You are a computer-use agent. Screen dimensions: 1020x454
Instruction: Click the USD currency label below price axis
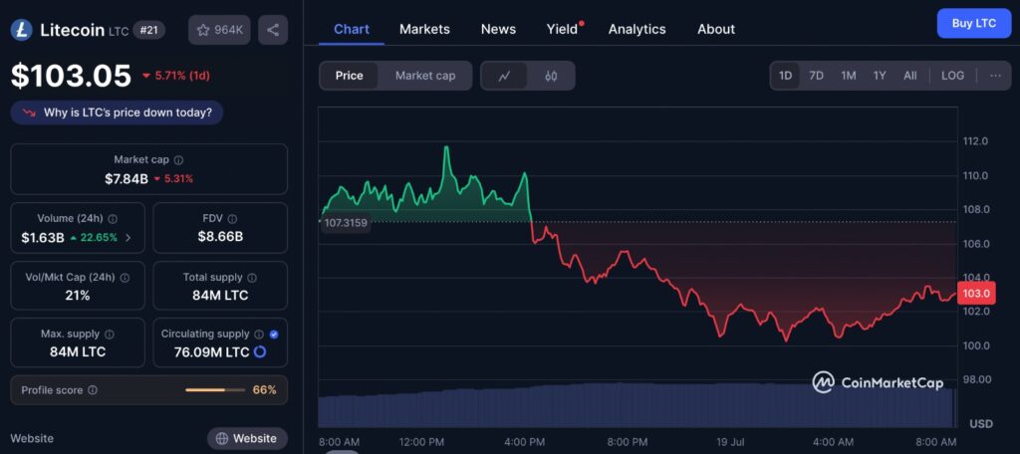981,424
